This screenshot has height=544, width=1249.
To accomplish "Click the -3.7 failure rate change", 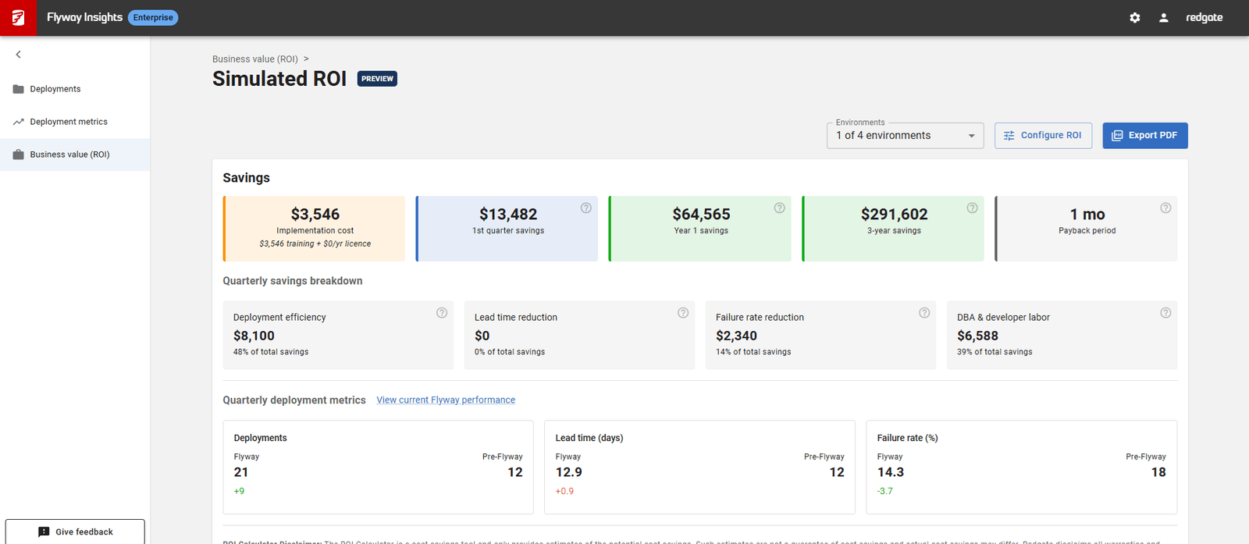I will click(885, 491).
